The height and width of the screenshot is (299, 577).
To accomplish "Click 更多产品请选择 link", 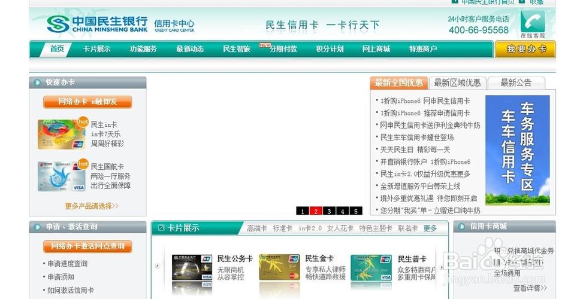I will pyautogui.click(x=92, y=206).
